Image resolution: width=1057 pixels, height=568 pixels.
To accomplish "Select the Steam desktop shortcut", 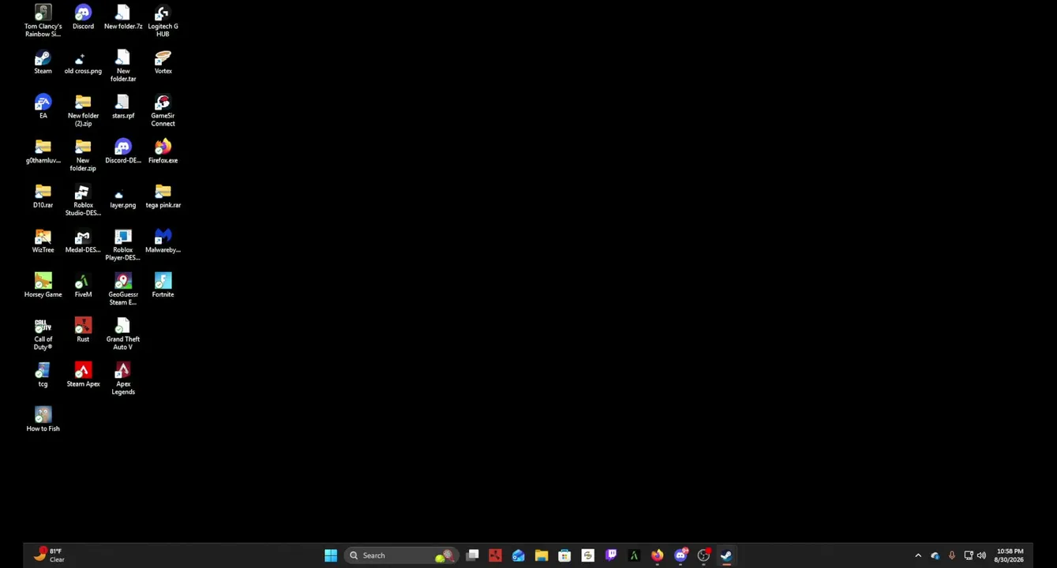I will pyautogui.click(x=43, y=62).
